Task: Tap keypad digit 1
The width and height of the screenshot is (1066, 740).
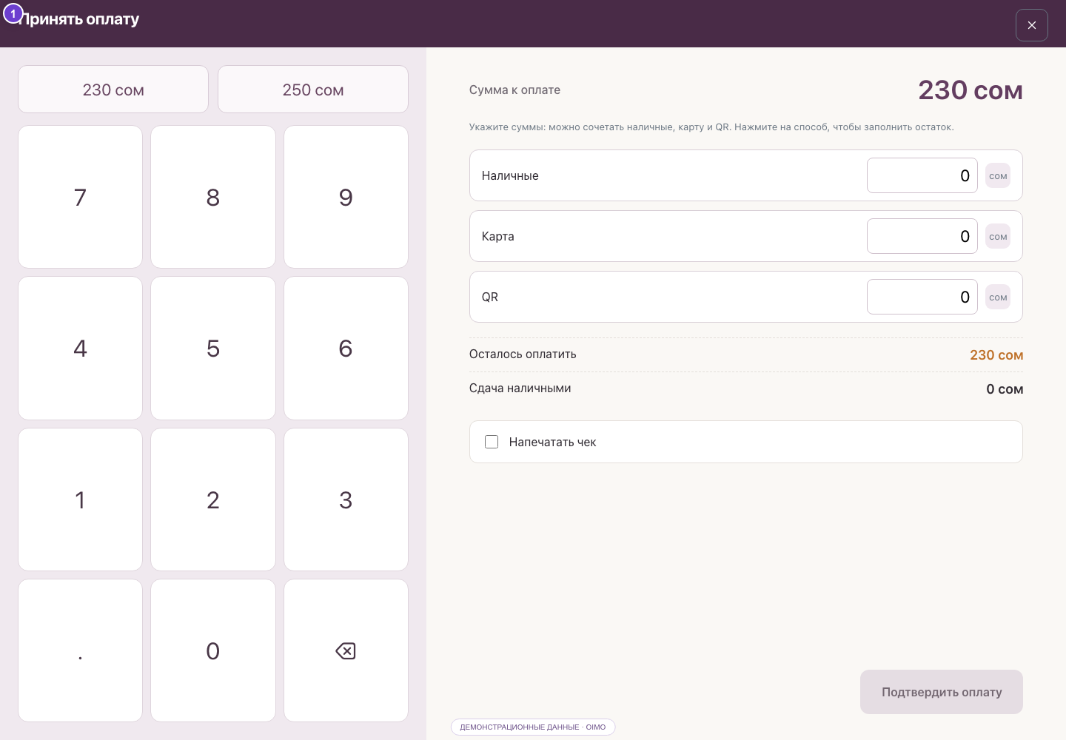Action: (80, 499)
